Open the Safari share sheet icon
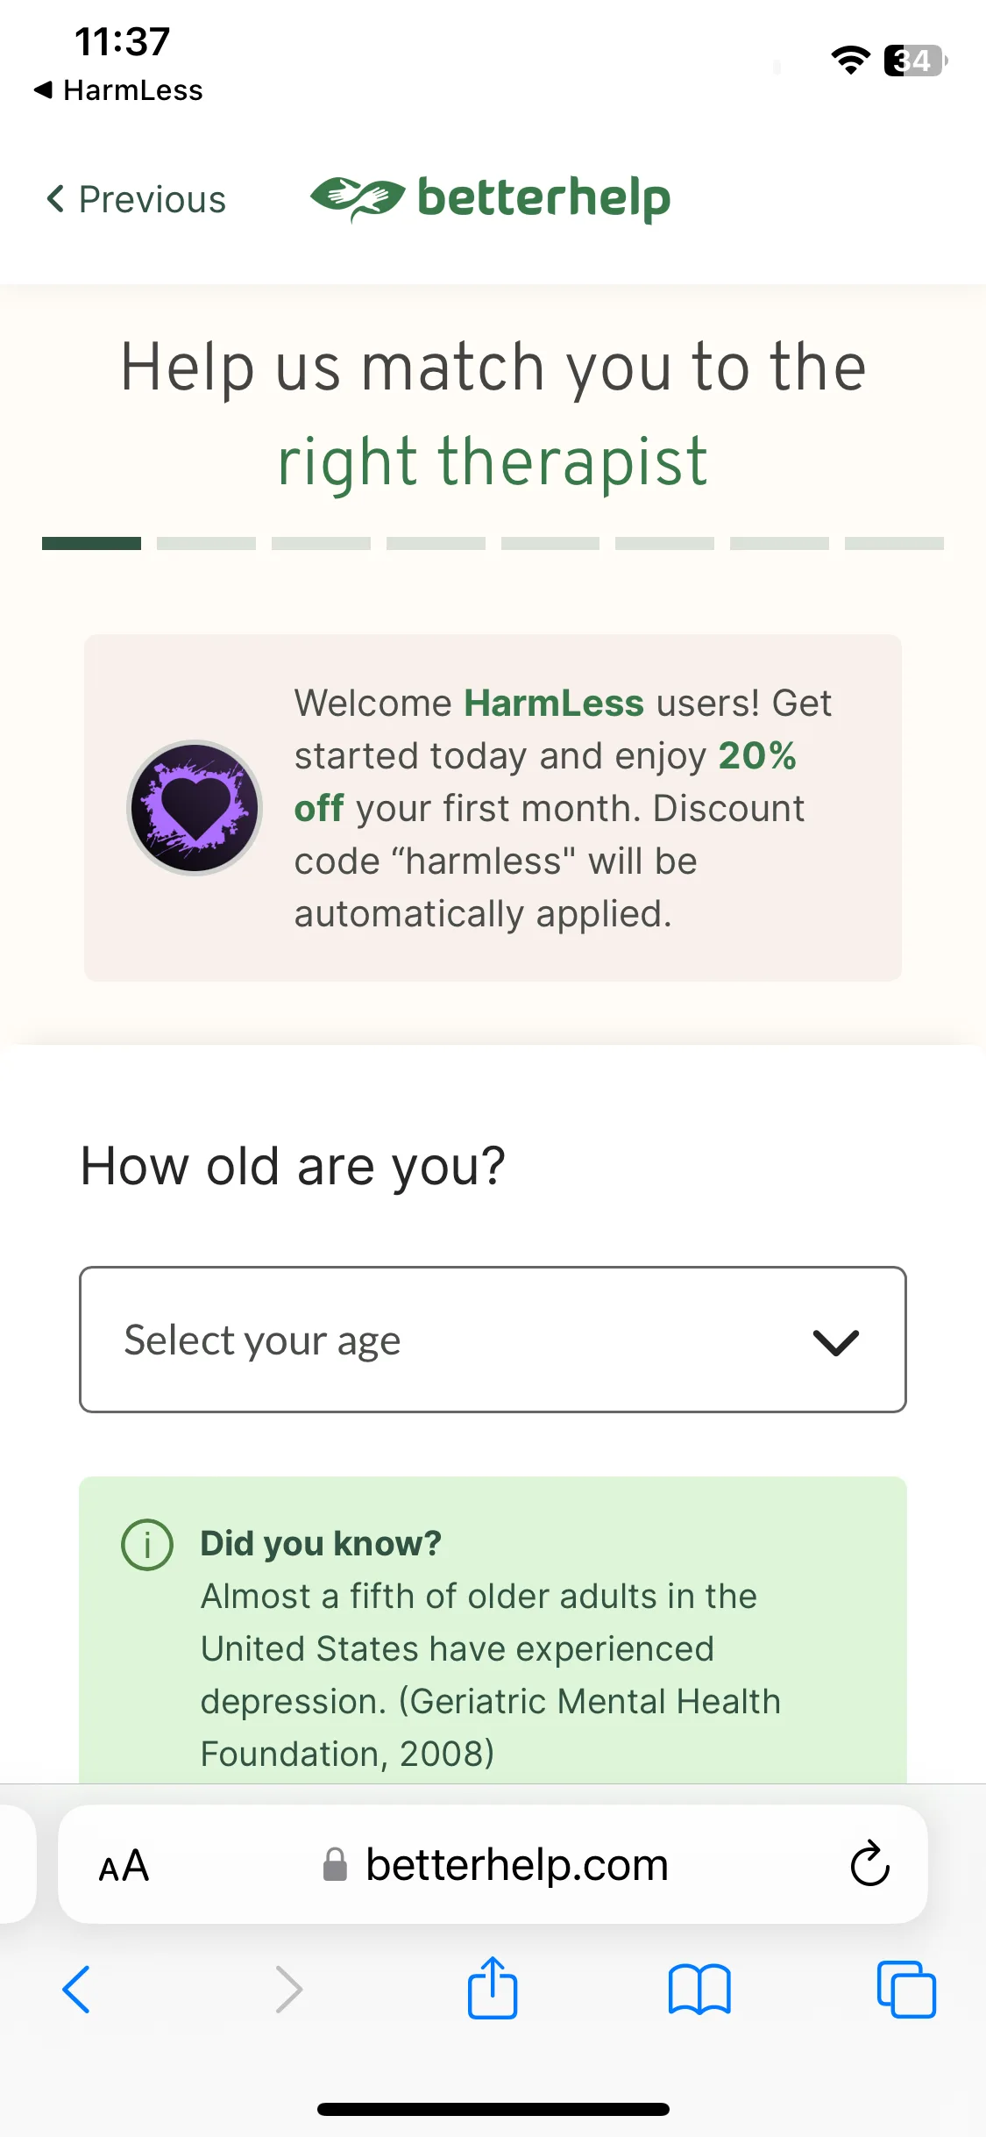The height and width of the screenshot is (2137, 986). pos(493,1988)
